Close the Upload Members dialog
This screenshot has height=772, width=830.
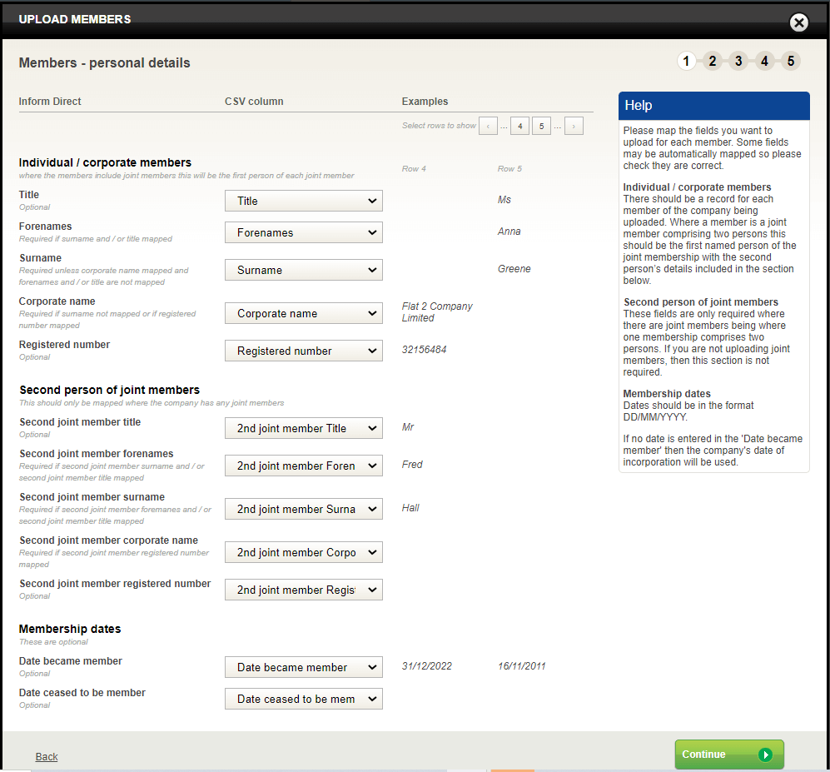(x=798, y=22)
